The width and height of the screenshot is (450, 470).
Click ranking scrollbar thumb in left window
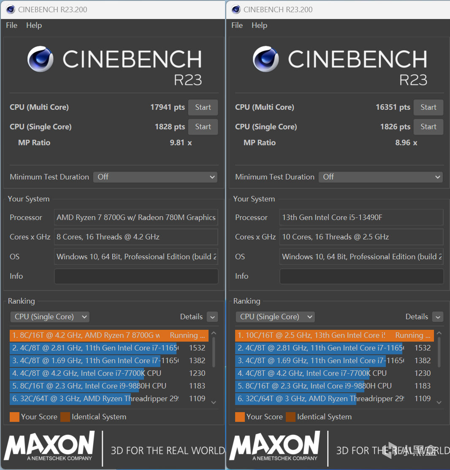click(214, 352)
